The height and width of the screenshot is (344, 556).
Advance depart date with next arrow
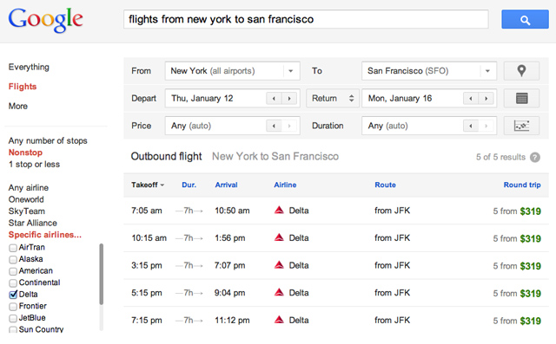coord(289,98)
